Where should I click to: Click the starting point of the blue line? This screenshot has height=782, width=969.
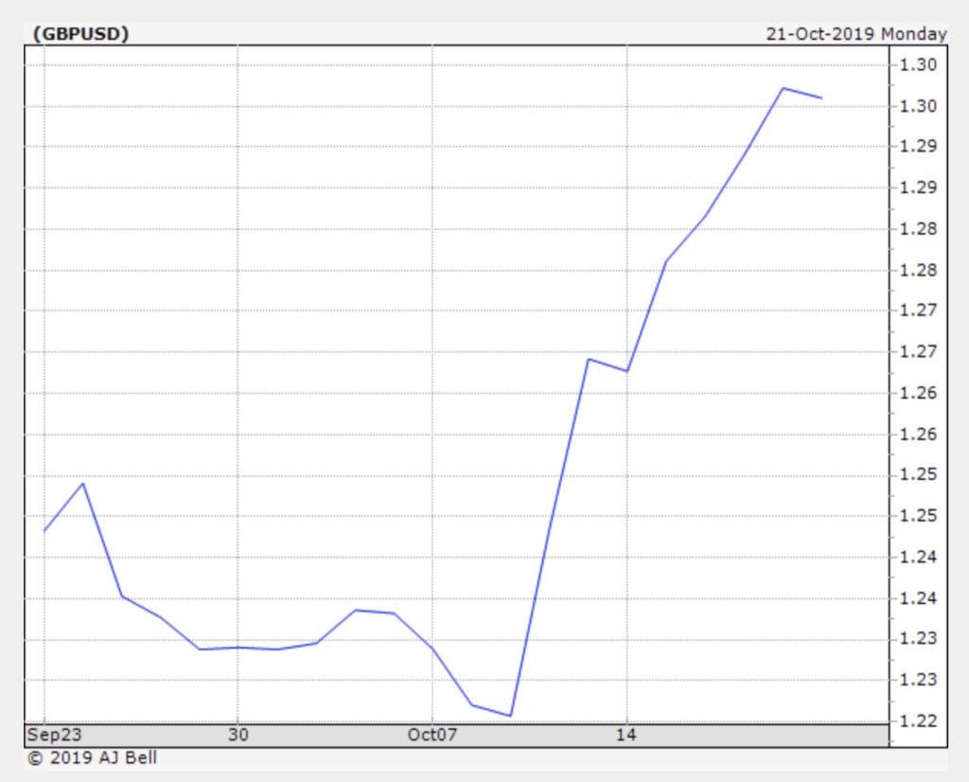click(x=44, y=531)
